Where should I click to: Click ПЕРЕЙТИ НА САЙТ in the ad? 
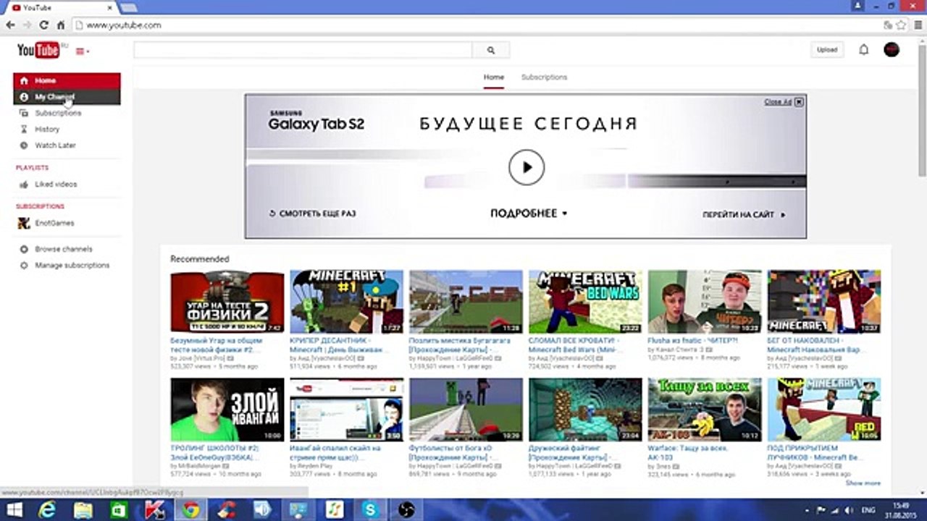[x=744, y=215]
